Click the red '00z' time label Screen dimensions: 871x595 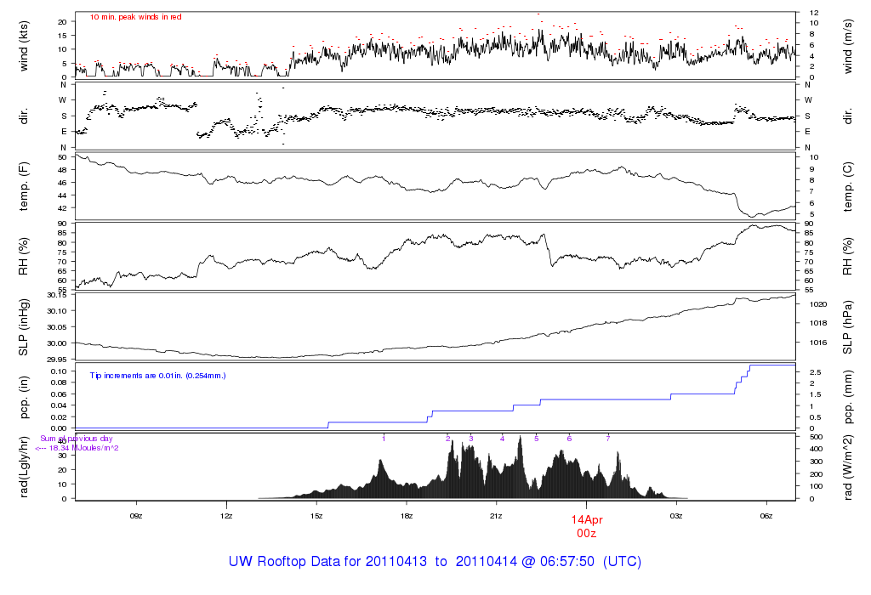[587, 534]
